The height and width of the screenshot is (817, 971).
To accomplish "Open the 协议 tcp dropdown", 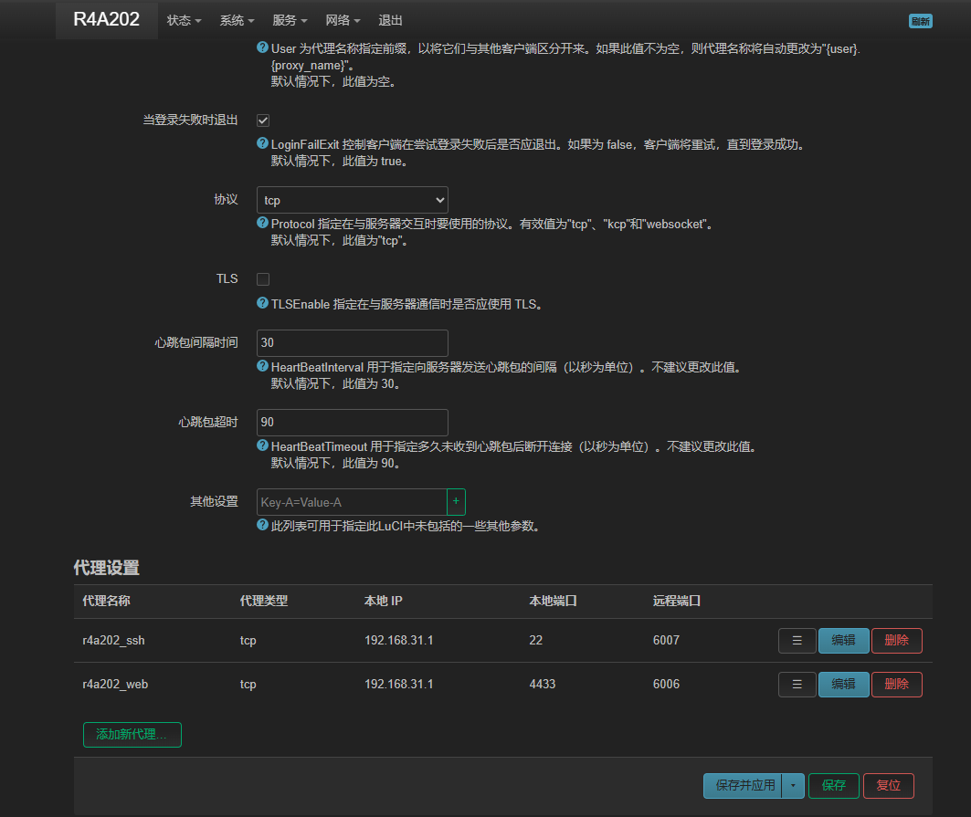I will pyautogui.click(x=353, y=200).
